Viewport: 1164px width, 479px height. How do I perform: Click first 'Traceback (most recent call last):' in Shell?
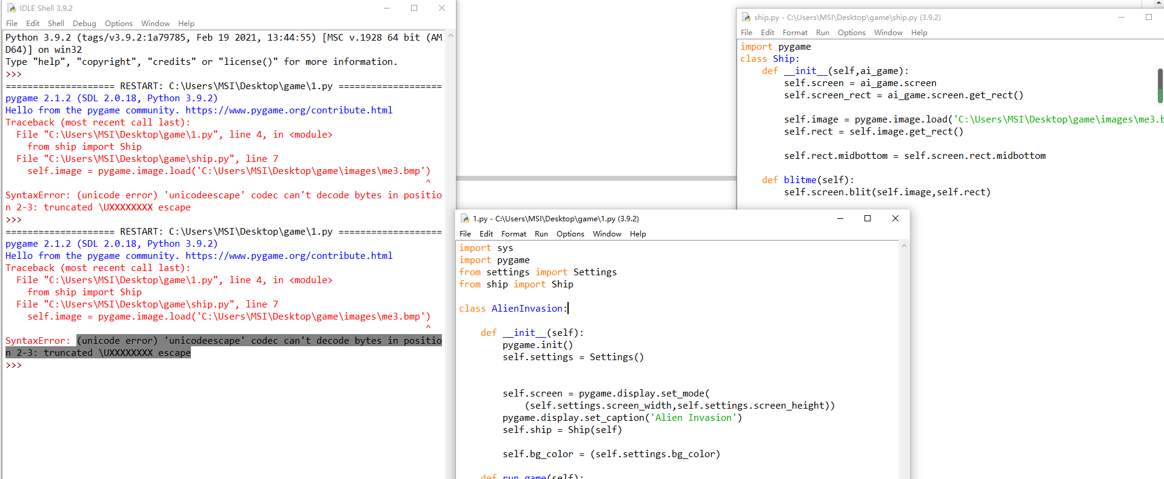click(98, 122)
